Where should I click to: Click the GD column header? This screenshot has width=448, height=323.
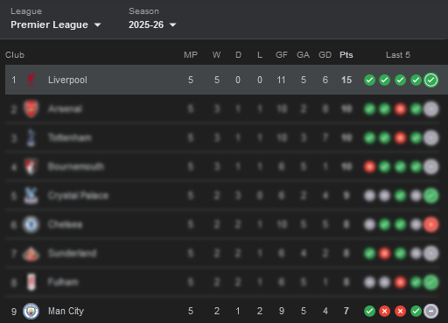[x=325, y=55]
